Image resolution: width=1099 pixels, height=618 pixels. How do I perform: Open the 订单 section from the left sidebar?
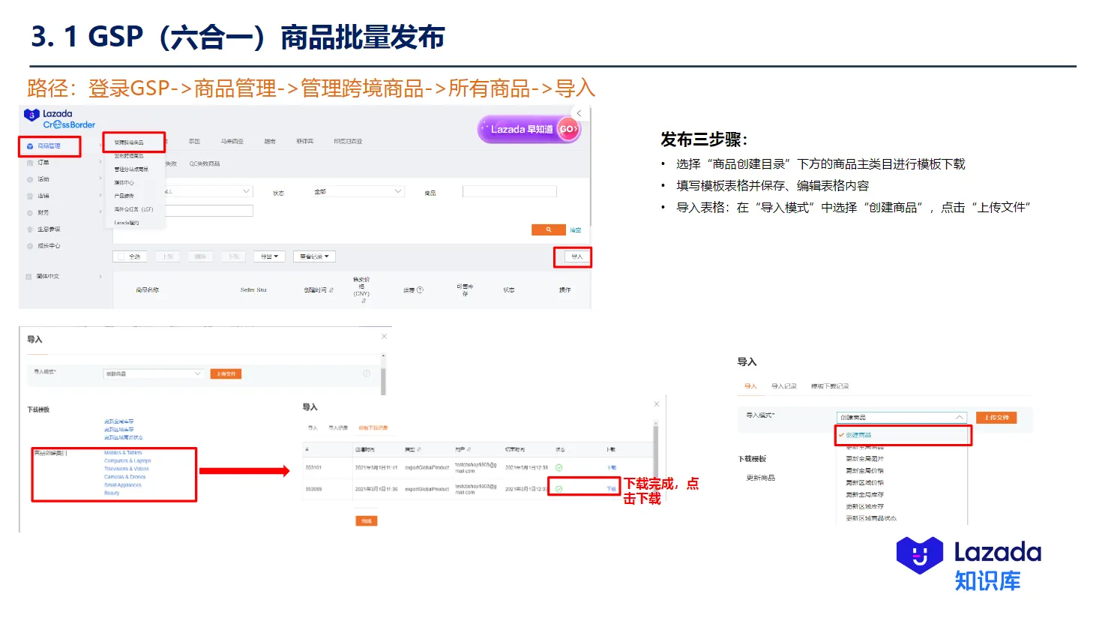coord(30,162)
